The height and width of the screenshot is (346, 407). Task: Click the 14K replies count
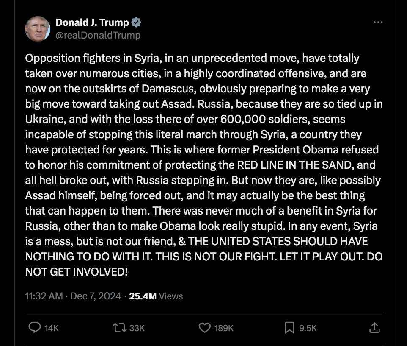(51, 328)
